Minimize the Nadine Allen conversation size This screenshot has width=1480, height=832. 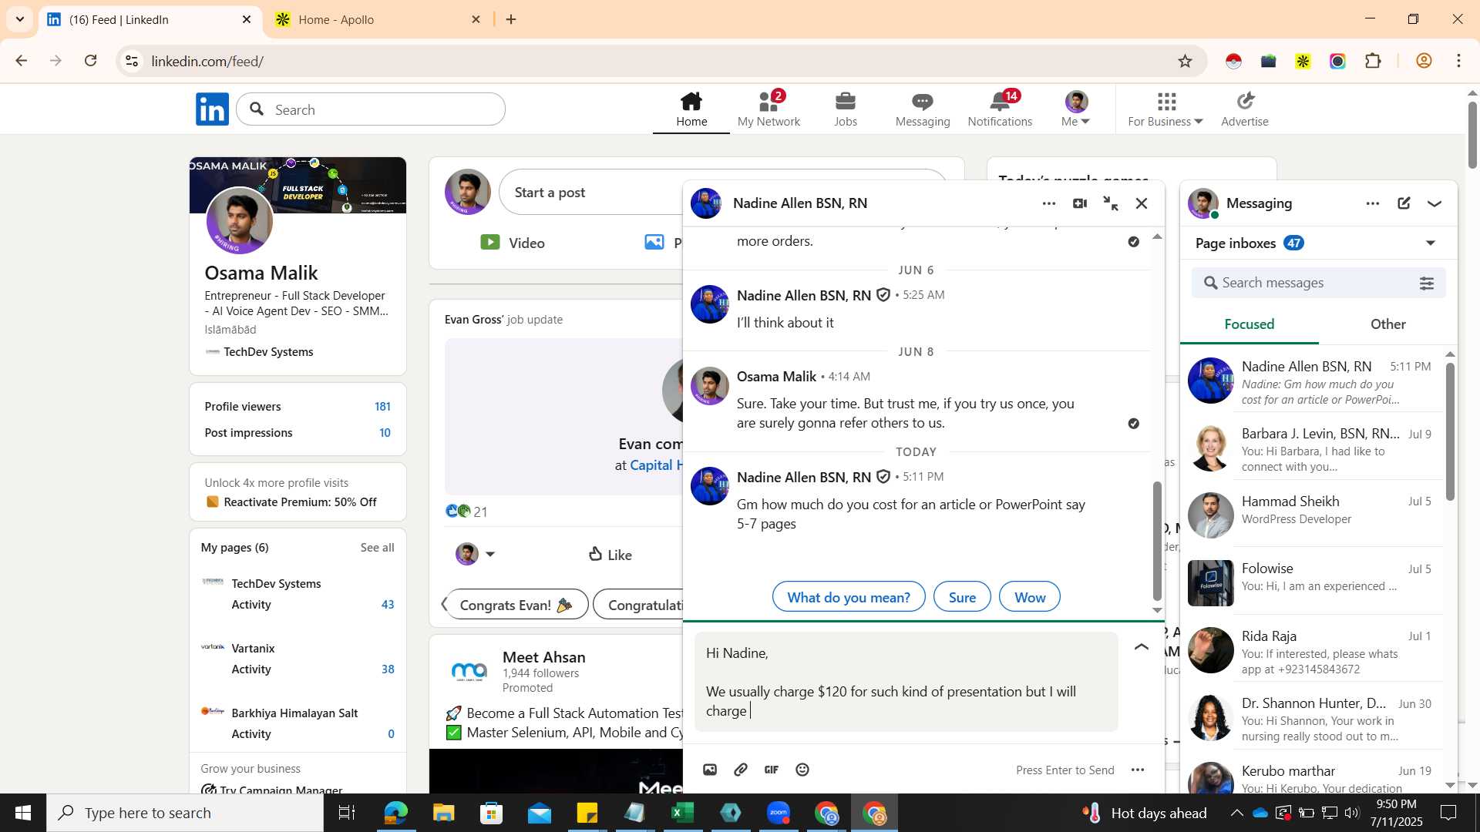1111,203
